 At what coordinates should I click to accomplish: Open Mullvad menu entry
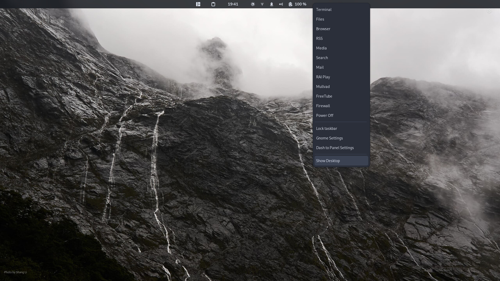[323, 87]
